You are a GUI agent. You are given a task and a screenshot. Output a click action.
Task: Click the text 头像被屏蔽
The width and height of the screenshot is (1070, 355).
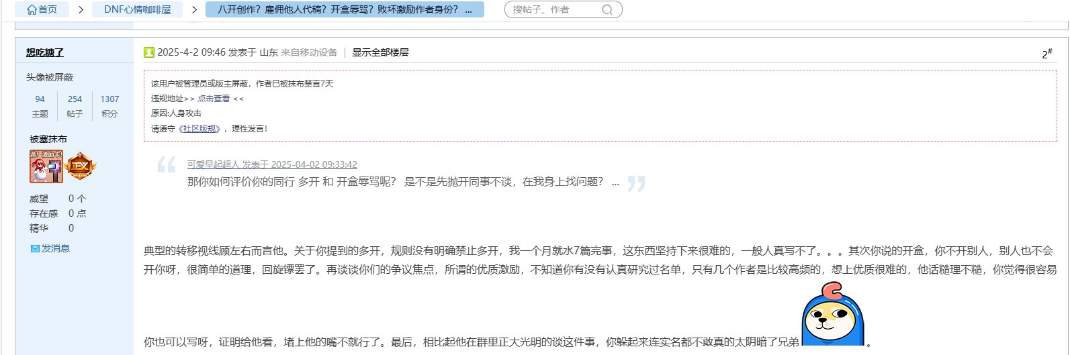tap(50, 77)
